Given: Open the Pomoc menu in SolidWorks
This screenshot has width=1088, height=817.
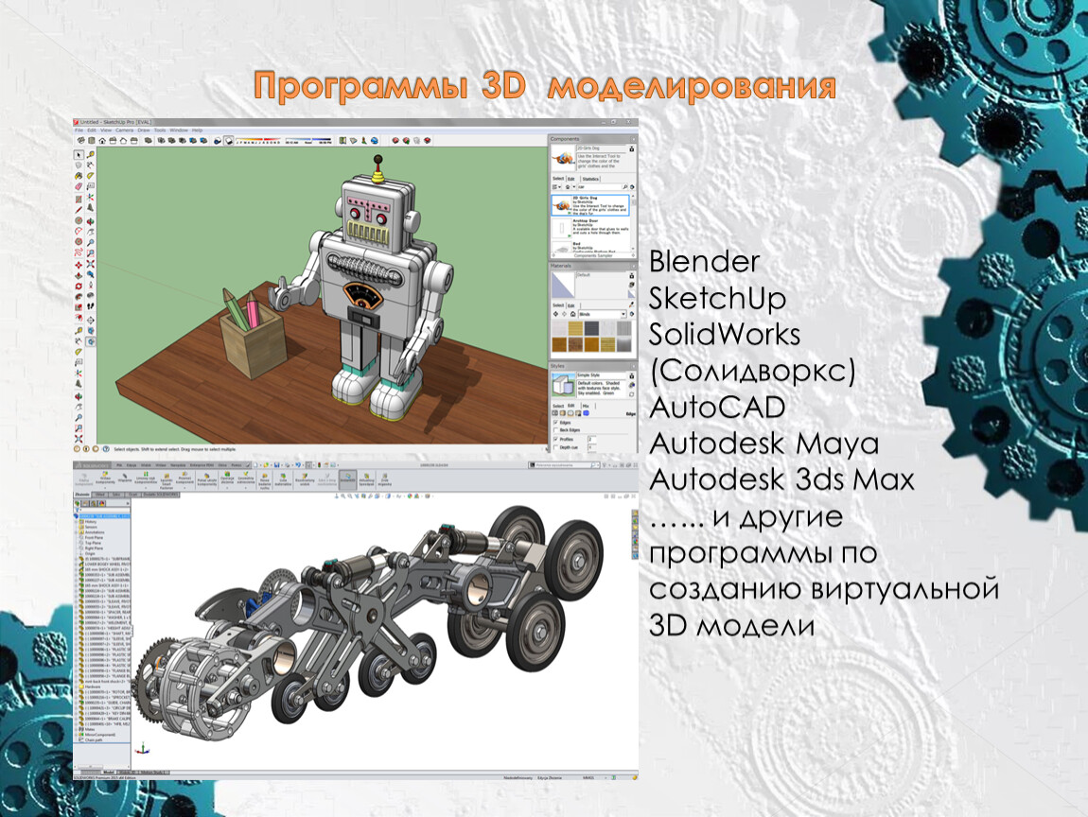Looking at the screenshot, I should 237,465.
